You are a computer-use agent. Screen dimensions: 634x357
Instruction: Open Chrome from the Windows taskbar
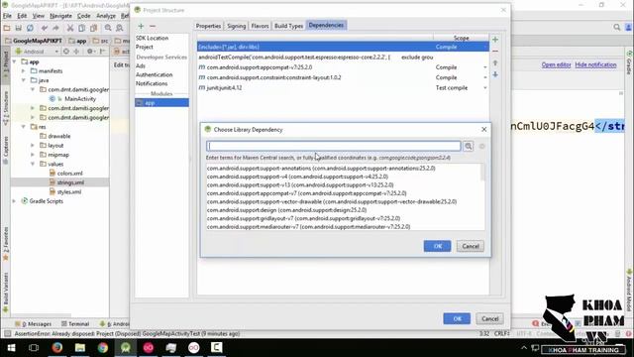103,348
